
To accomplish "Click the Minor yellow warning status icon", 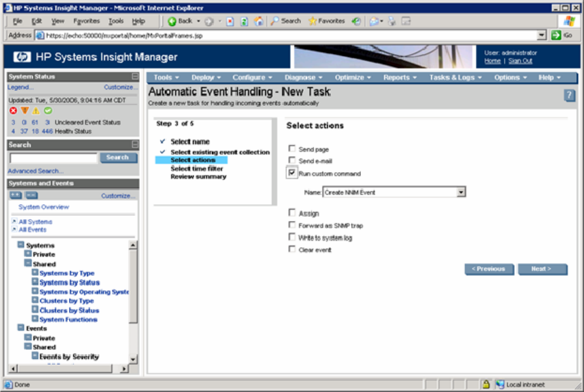I will [x=36, y=111].
